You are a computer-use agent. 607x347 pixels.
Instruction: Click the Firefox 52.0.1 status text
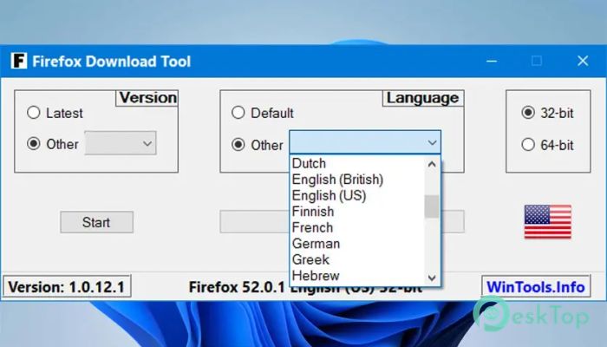[237, 287]
